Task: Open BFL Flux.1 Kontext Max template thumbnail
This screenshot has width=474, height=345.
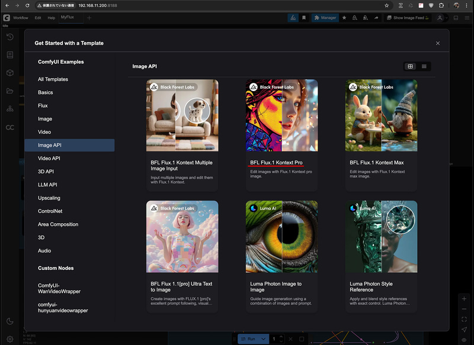Action: [381, 115]
